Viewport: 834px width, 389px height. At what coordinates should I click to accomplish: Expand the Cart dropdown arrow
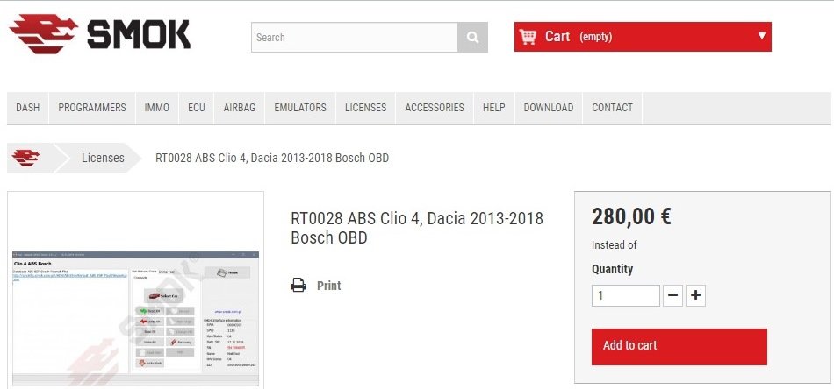point(762,36)
